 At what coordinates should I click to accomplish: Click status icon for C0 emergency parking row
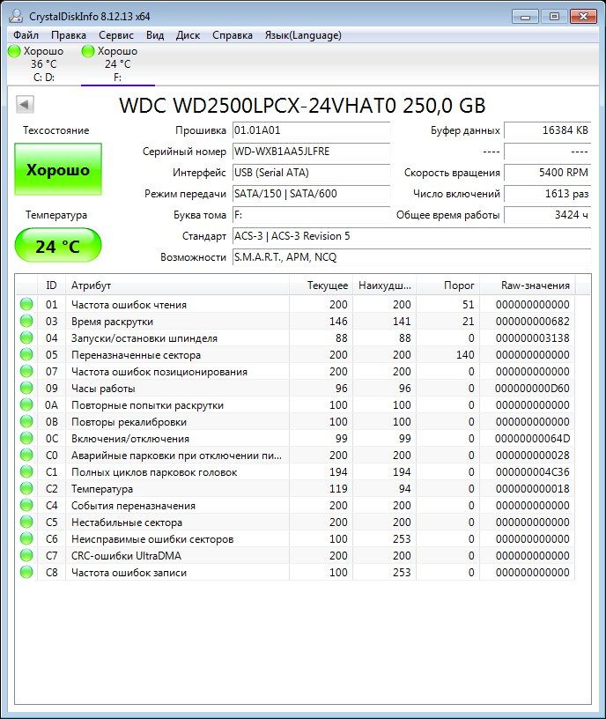26,455
